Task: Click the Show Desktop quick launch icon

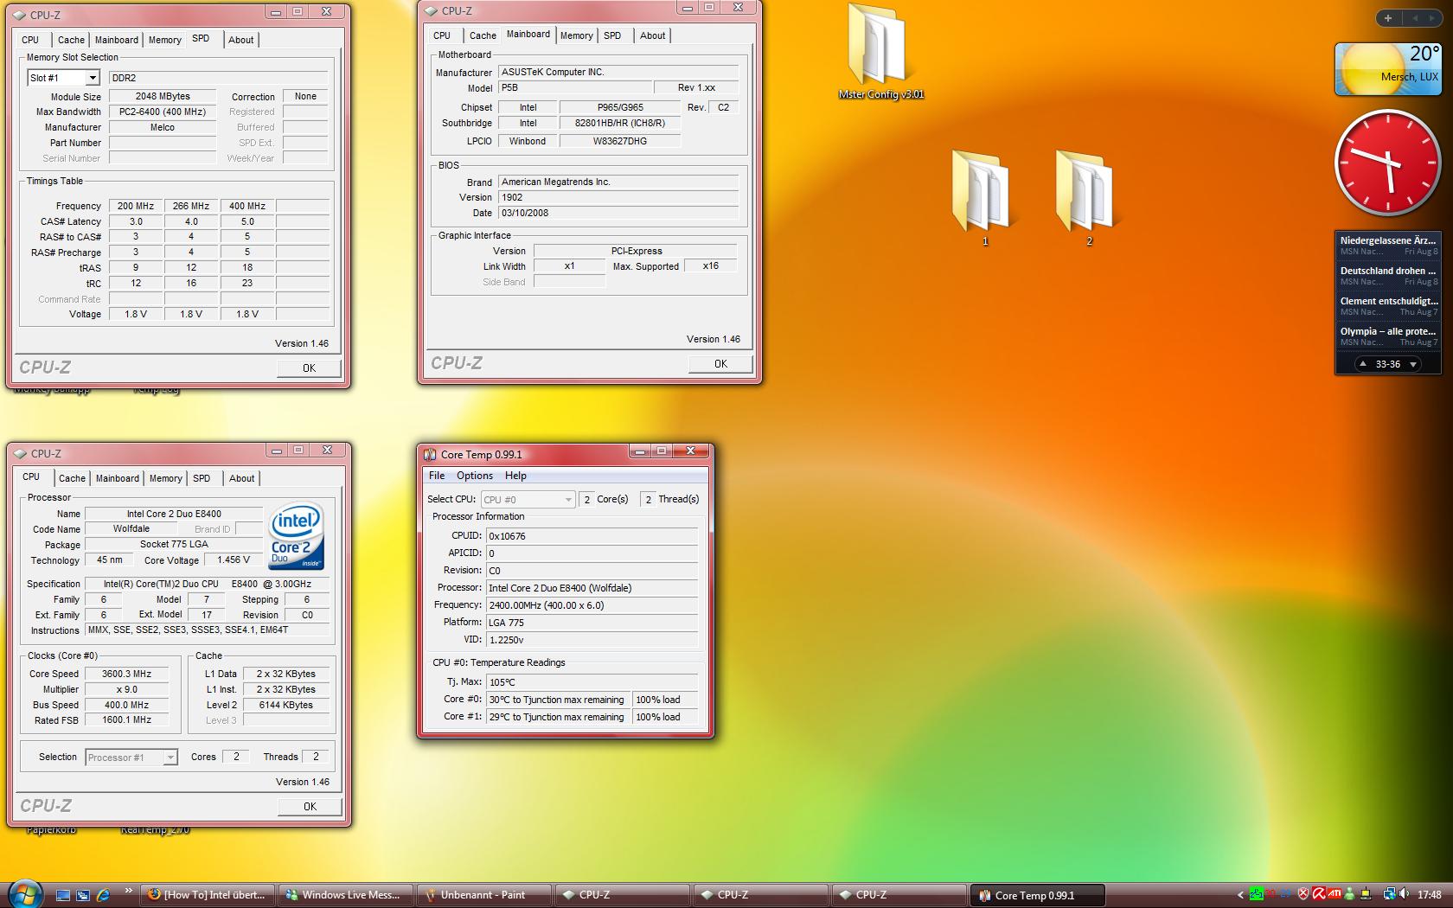Action: 63,895
